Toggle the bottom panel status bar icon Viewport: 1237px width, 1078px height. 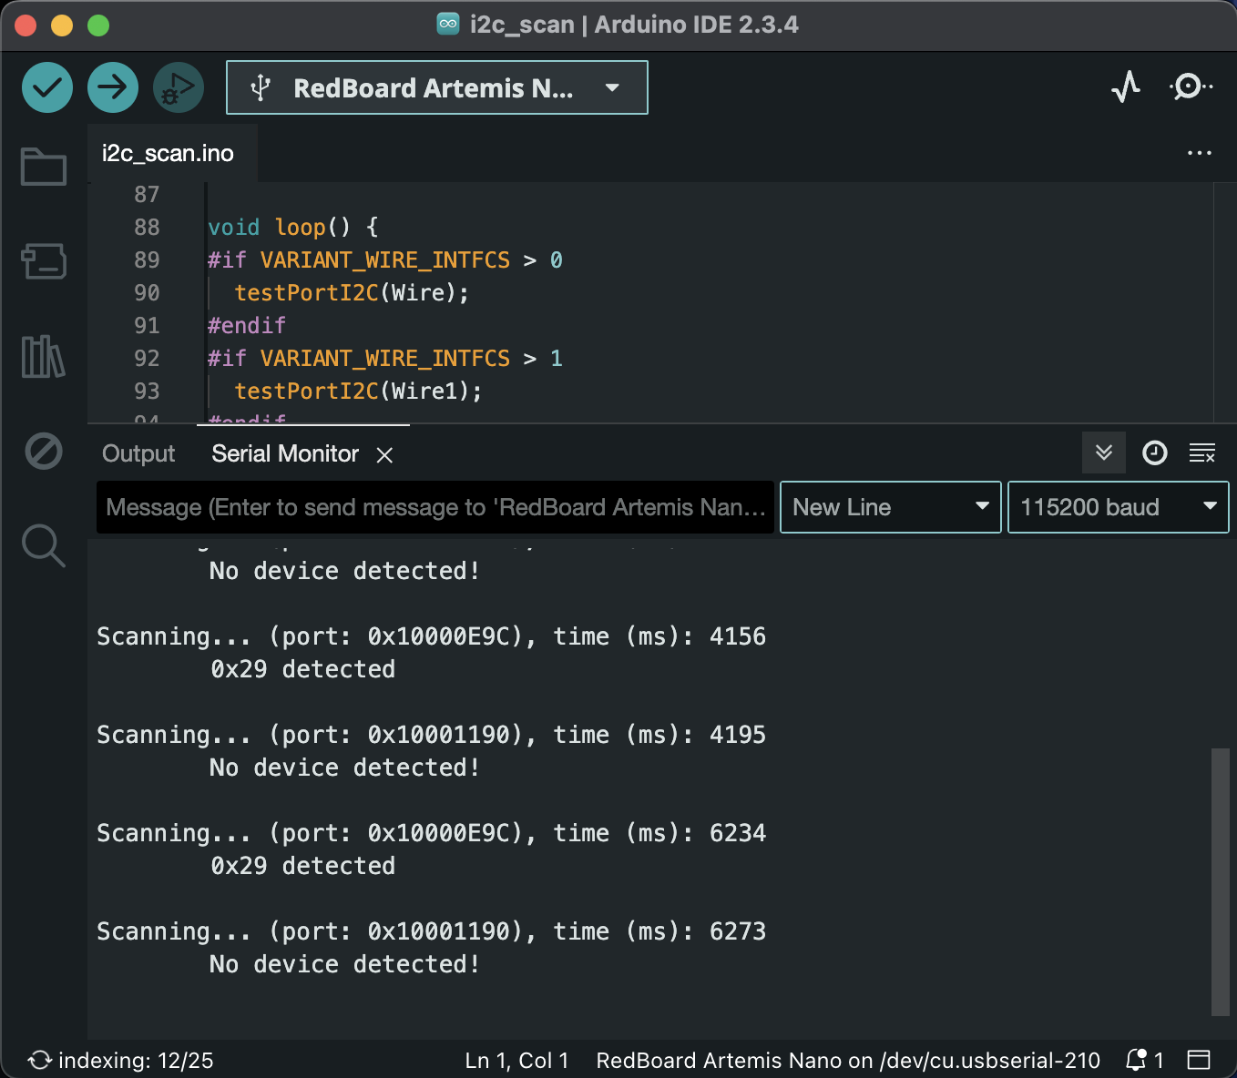[x=1199, y=1060]
